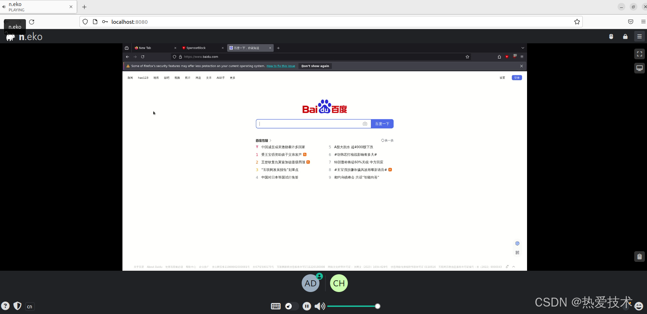Click the keyboard icon in the bottom controls

[276, 306]
